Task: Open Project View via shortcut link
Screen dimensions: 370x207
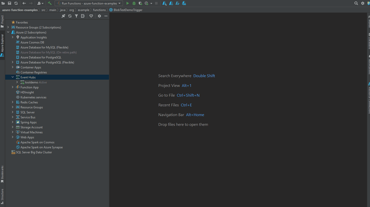Action: [x=186, y=85]
